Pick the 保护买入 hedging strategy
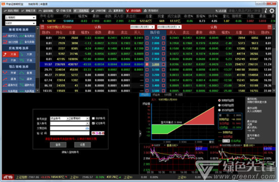 tap(10, 36)
